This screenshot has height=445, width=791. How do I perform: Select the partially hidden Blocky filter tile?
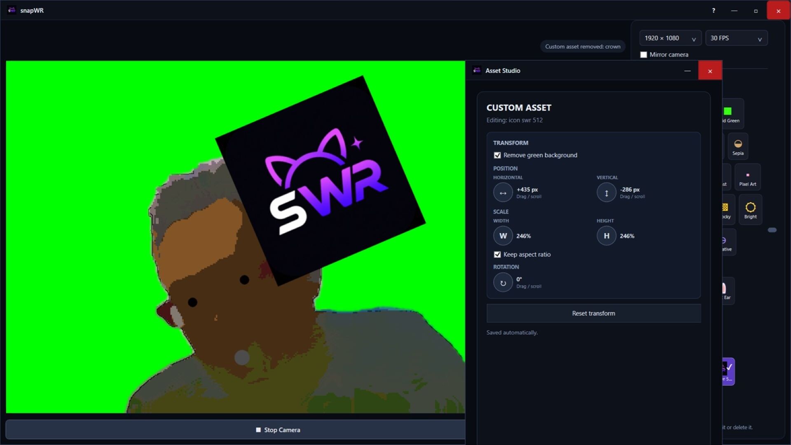pyautogui.click(x=728, y=210)
